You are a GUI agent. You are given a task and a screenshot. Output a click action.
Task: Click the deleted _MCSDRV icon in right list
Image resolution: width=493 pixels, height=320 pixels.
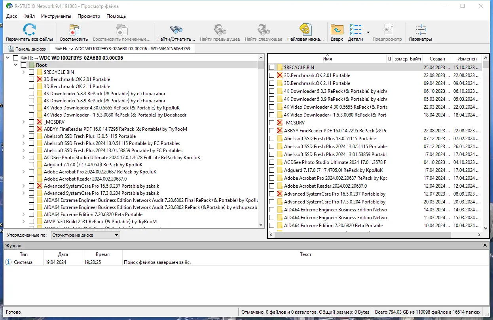click(x=279, y=123)
